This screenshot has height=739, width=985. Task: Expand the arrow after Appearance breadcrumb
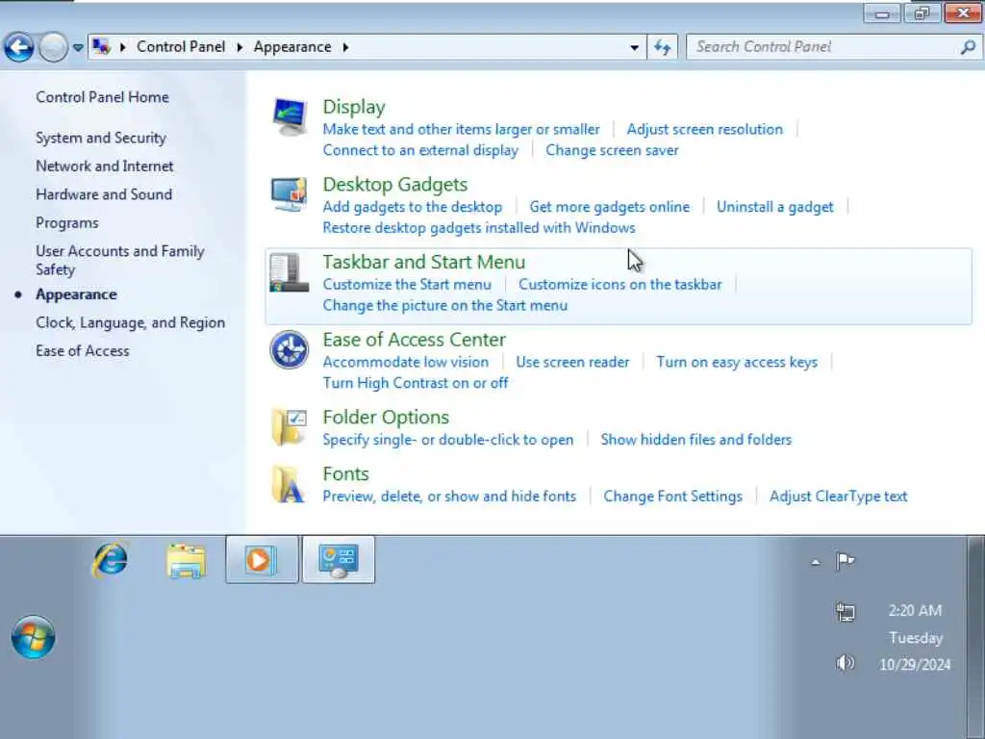(x=345, y=47)
